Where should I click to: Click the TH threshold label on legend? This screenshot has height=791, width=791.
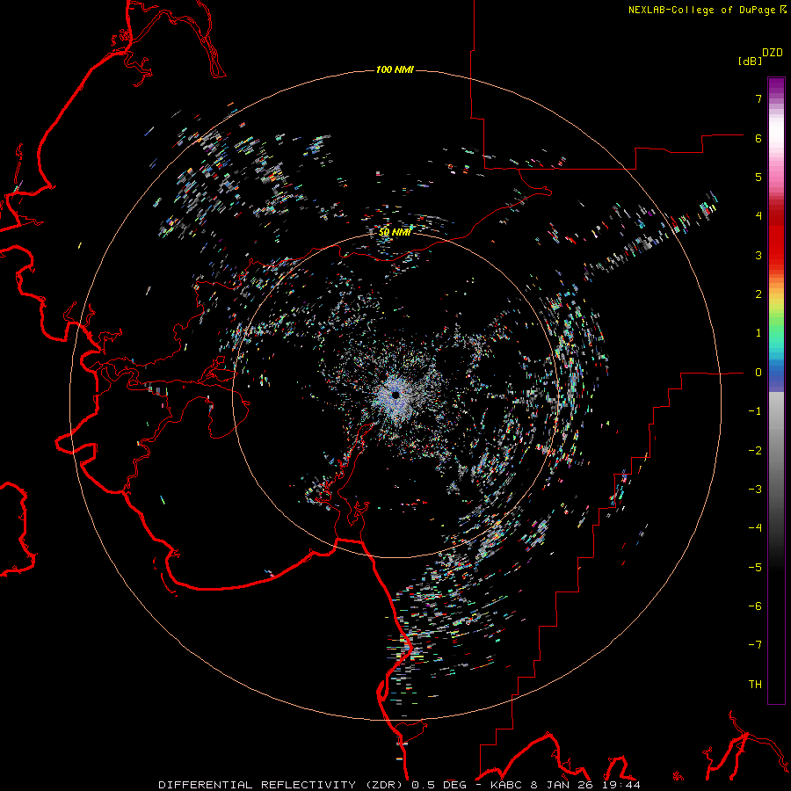pyautogui.click(x=755, y=685)
